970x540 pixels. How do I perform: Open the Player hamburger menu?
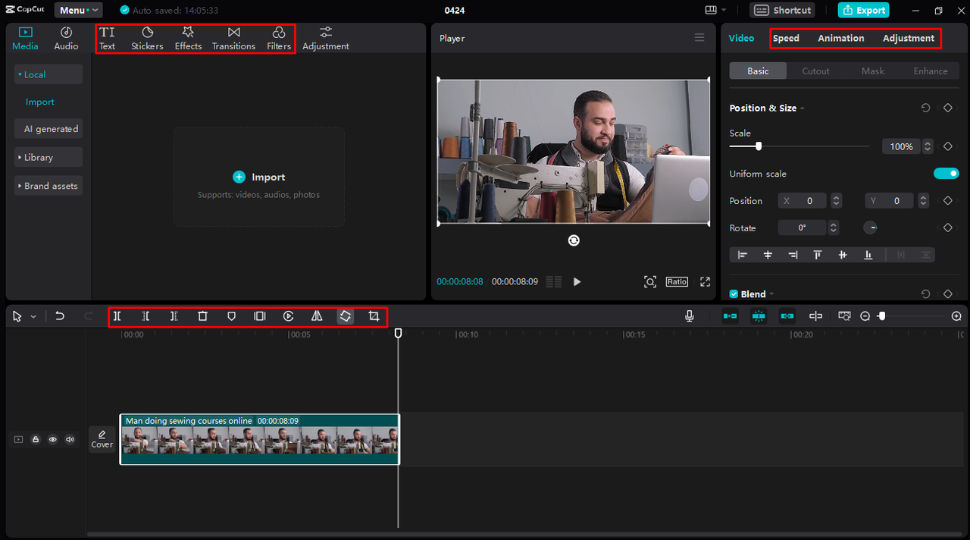click(x=699, y=38)
